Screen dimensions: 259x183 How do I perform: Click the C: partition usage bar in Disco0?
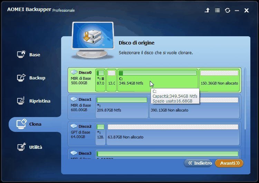[x=157, y=73]
